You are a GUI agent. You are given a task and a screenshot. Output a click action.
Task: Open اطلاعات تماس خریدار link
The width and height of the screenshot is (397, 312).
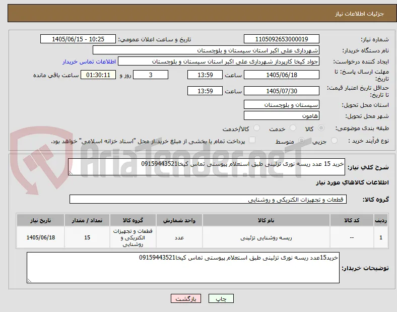click(89, 61)
